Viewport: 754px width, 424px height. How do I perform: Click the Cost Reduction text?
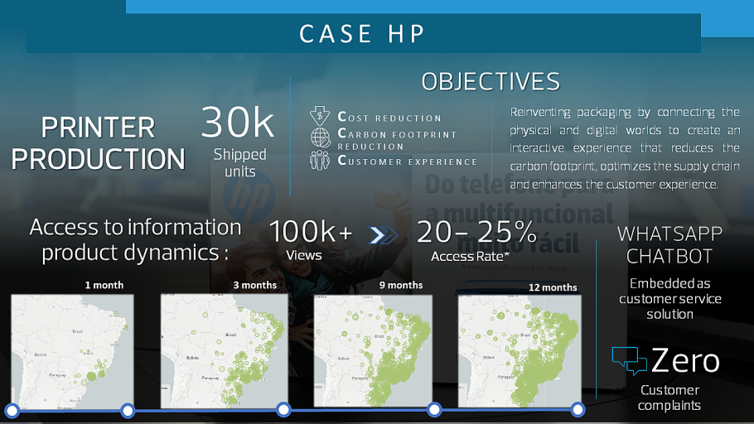[389, 117]
